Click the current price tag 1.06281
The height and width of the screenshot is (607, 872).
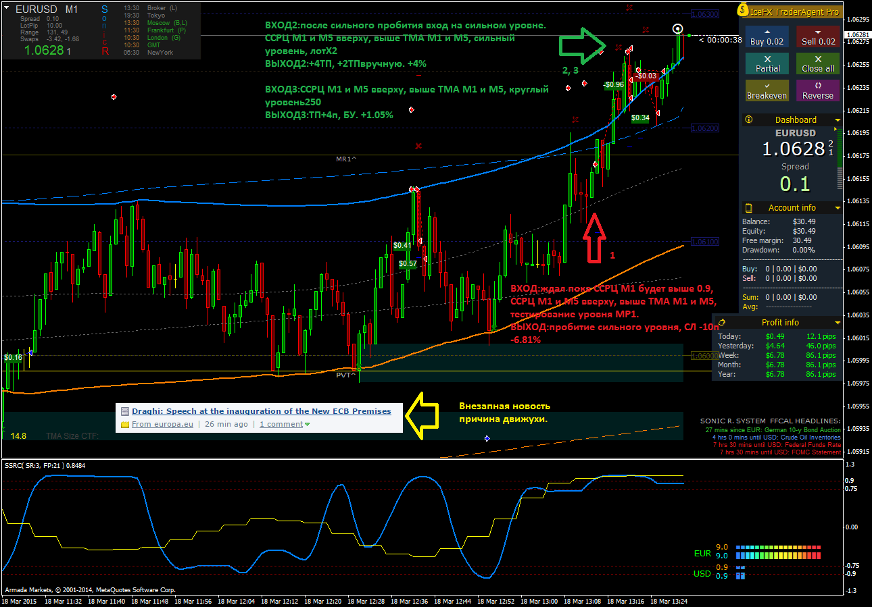857,34
